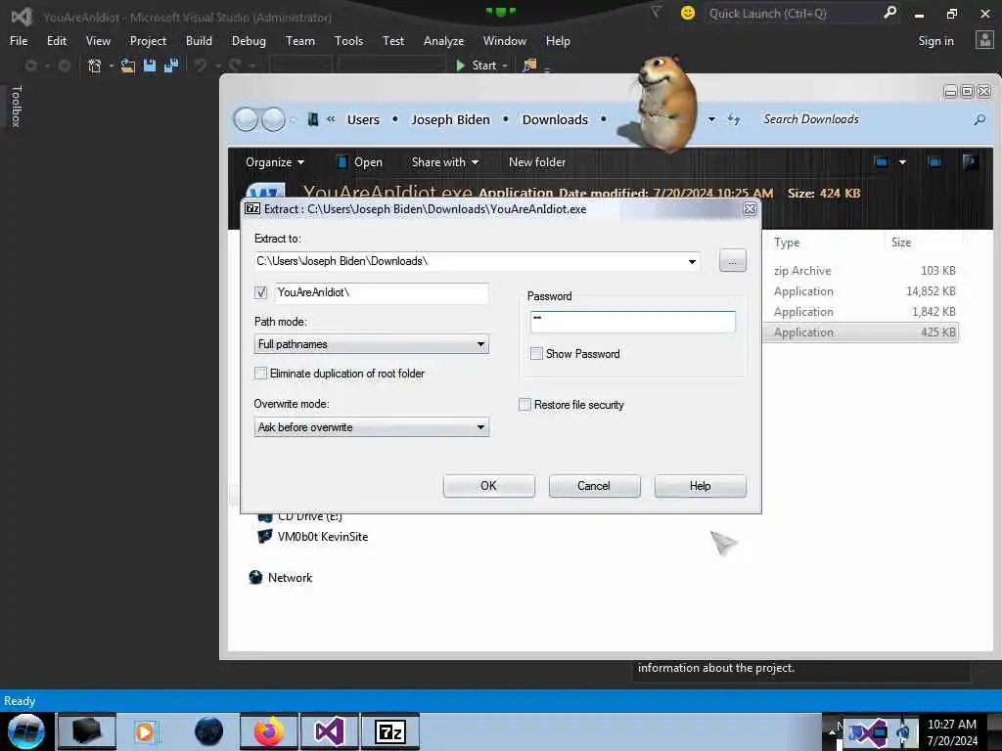Open the Debug menu
This screenshot has height=751, width=1002.
click(249, 41)
